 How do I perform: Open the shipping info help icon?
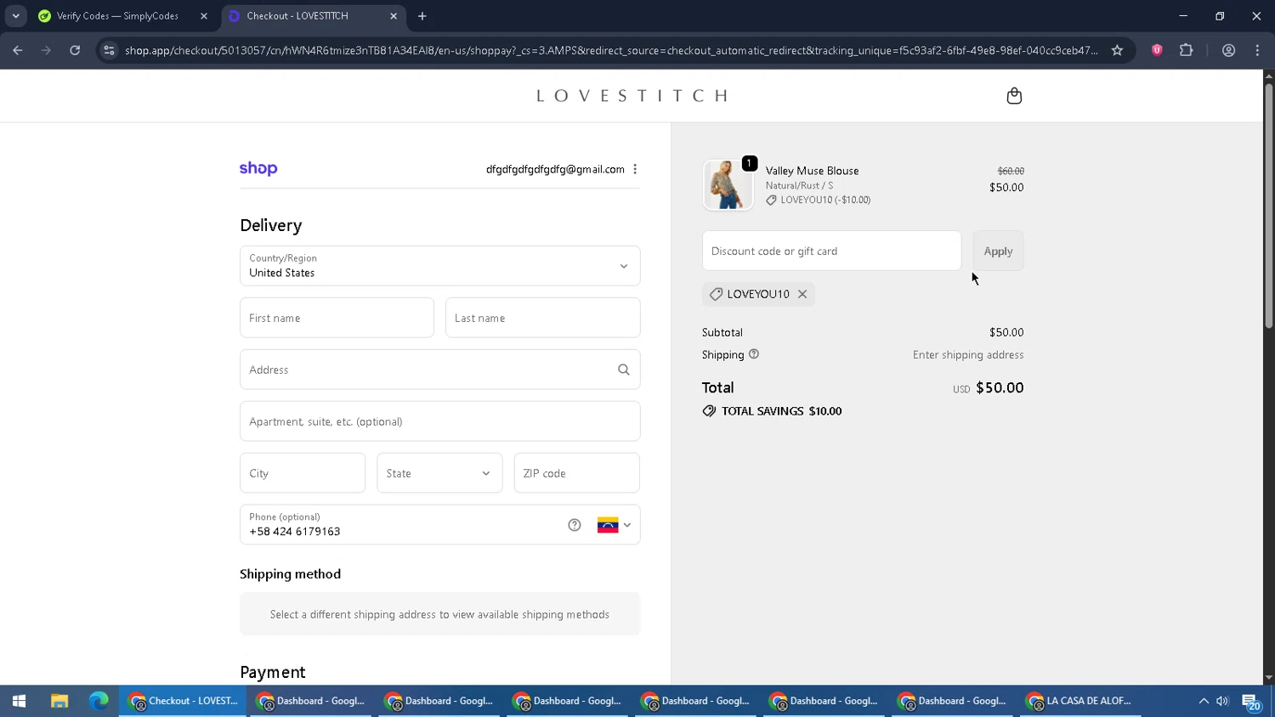click(x=754, y=354)
